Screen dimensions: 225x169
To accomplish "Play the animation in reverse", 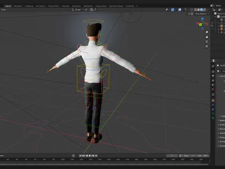I will tap(87, 156).
